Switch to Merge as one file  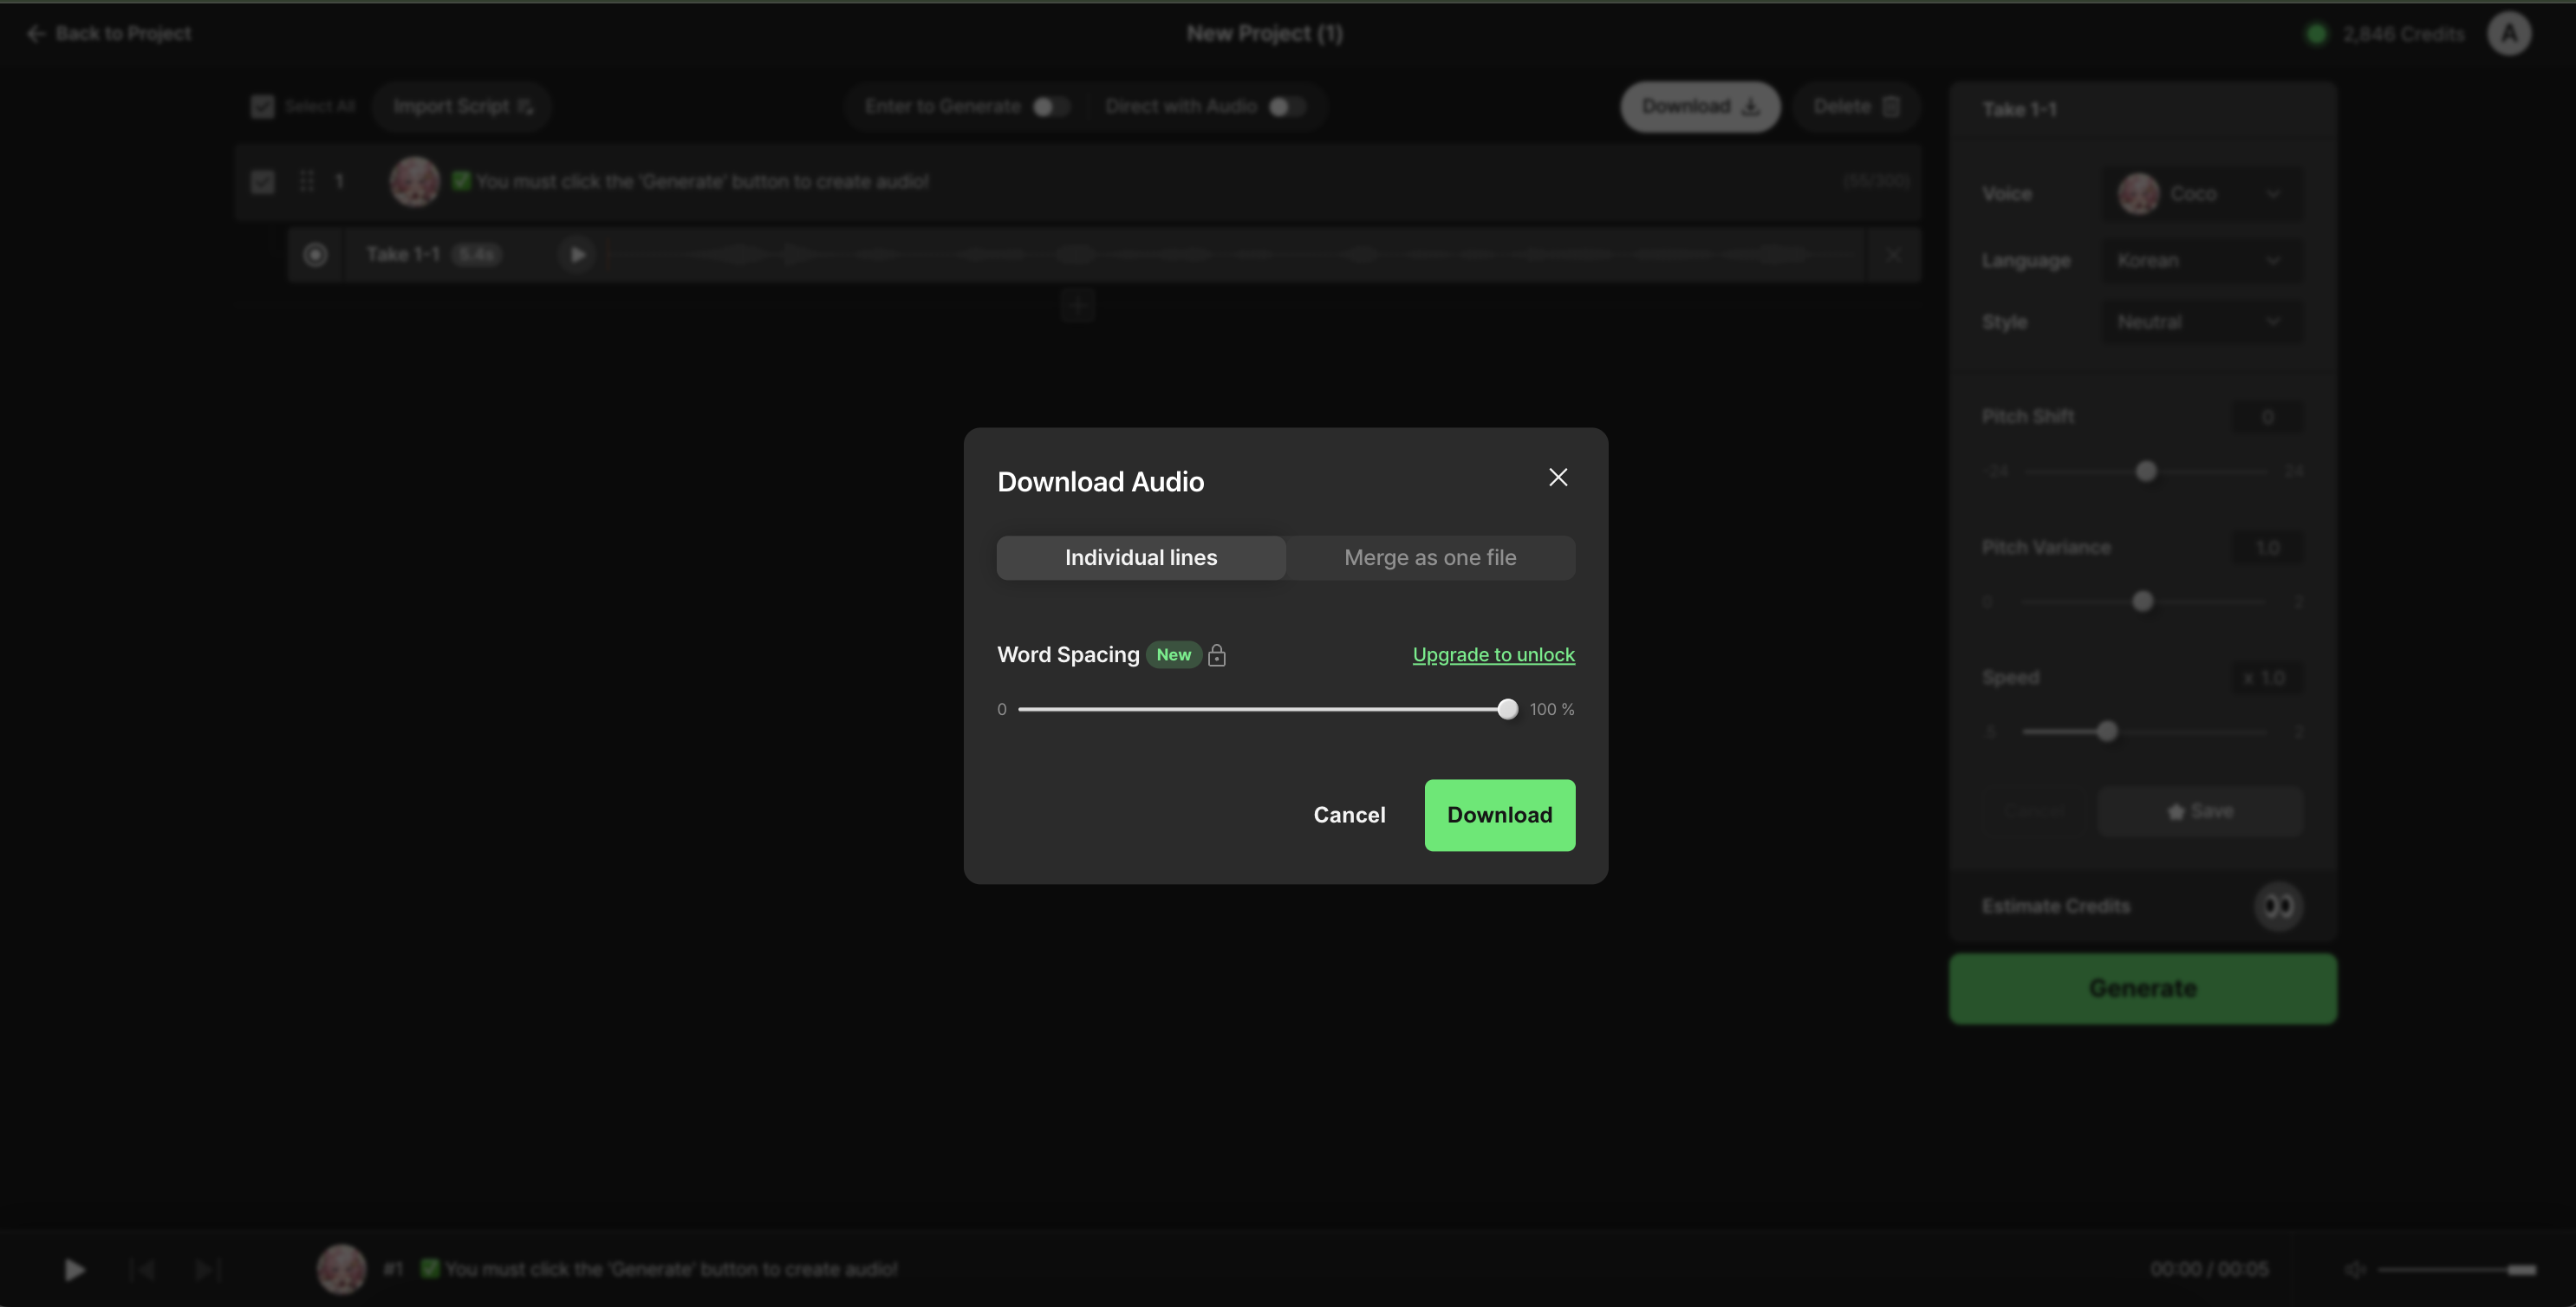tap(1430, 558)
